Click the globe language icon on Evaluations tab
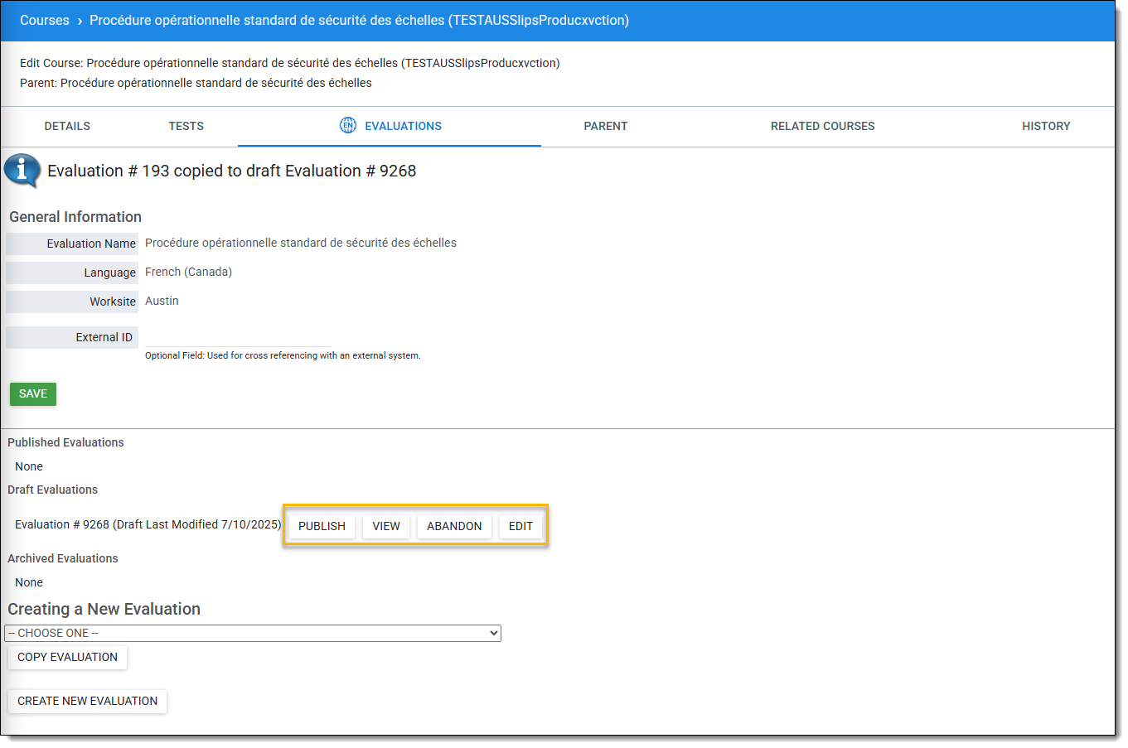 coord(348,125)
